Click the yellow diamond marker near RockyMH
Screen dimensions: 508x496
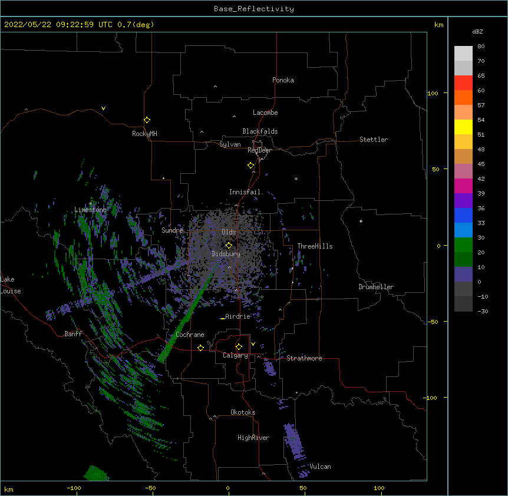point(147,120)
